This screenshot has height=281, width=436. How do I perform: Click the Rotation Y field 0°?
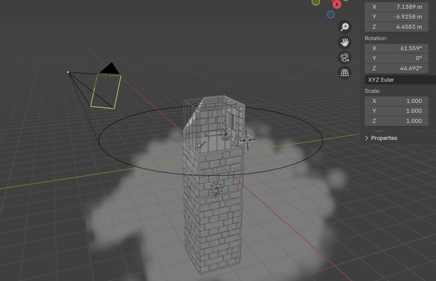(396, 58)
